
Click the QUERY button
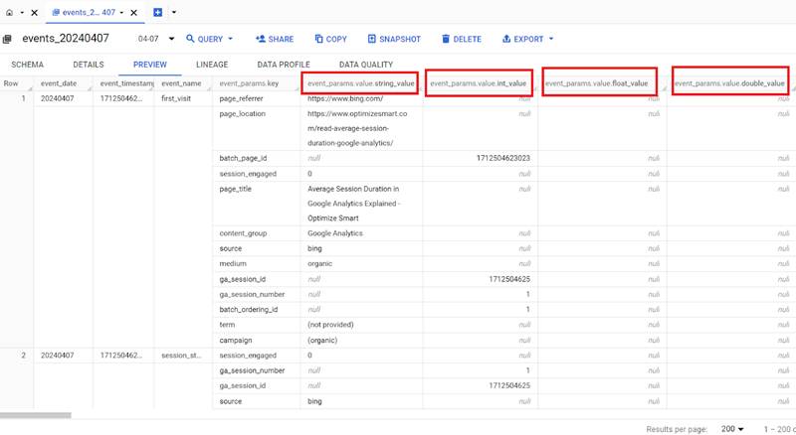pyautogui.click(x=204, y=39)
